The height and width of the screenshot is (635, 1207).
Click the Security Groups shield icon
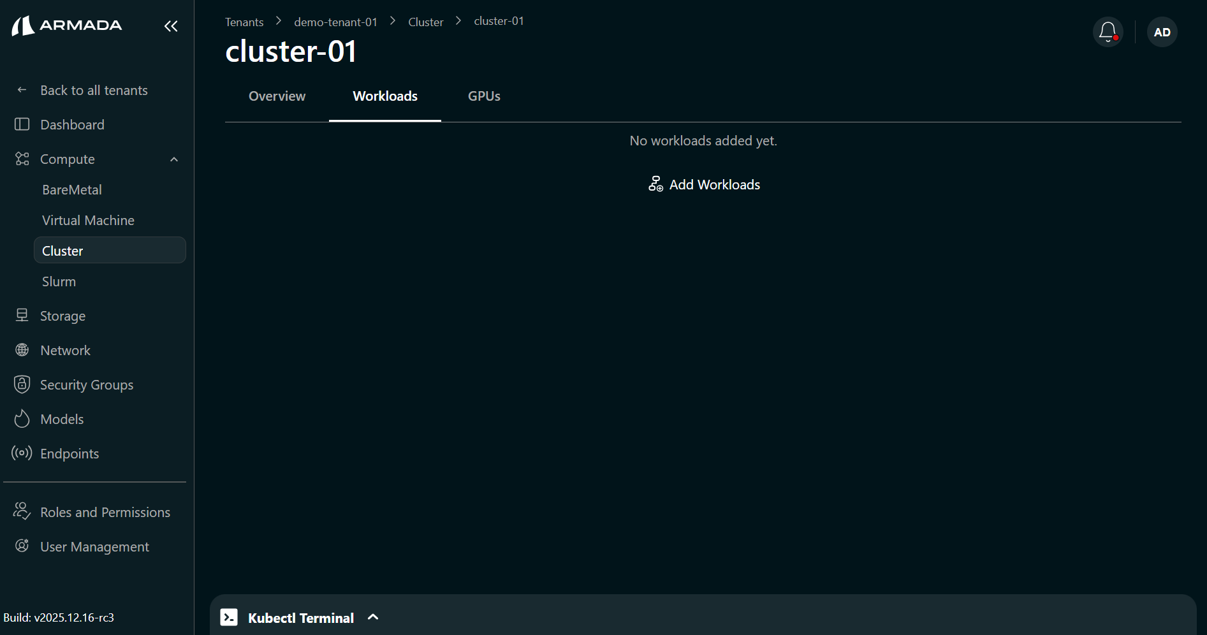22,384
